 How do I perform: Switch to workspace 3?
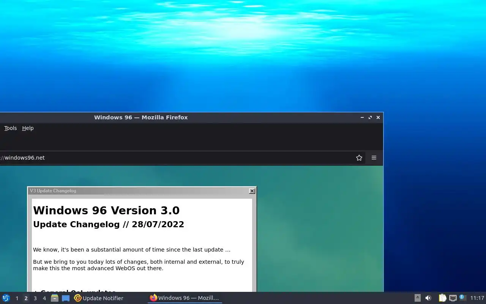[35, 298]
